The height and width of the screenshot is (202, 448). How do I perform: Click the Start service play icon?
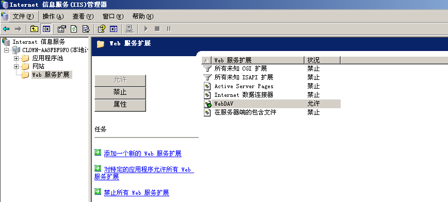pos(146,29)
